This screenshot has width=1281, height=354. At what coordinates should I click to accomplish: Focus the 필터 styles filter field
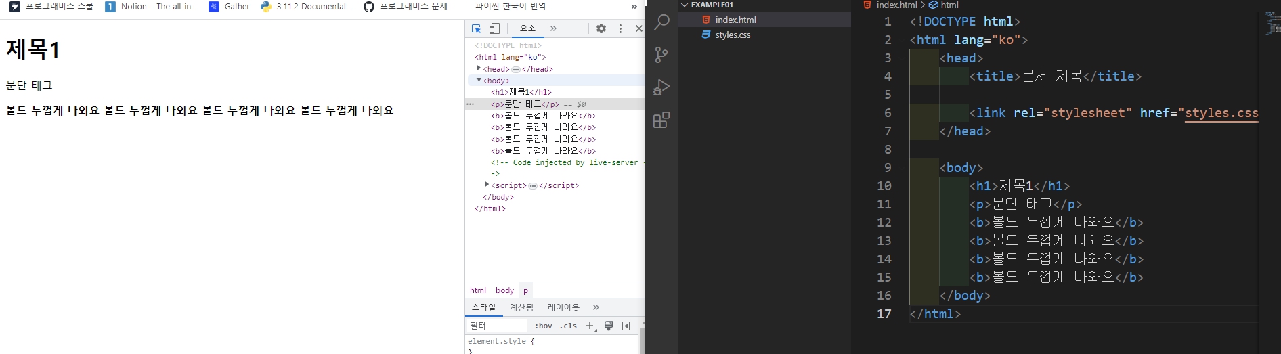[498, 326]
